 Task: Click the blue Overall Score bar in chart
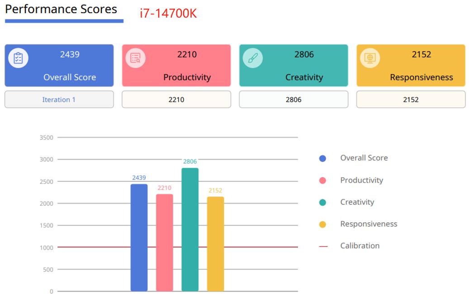click(x=139, y=238)
